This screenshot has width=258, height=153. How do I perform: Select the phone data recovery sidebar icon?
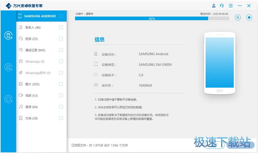(8, 35)
